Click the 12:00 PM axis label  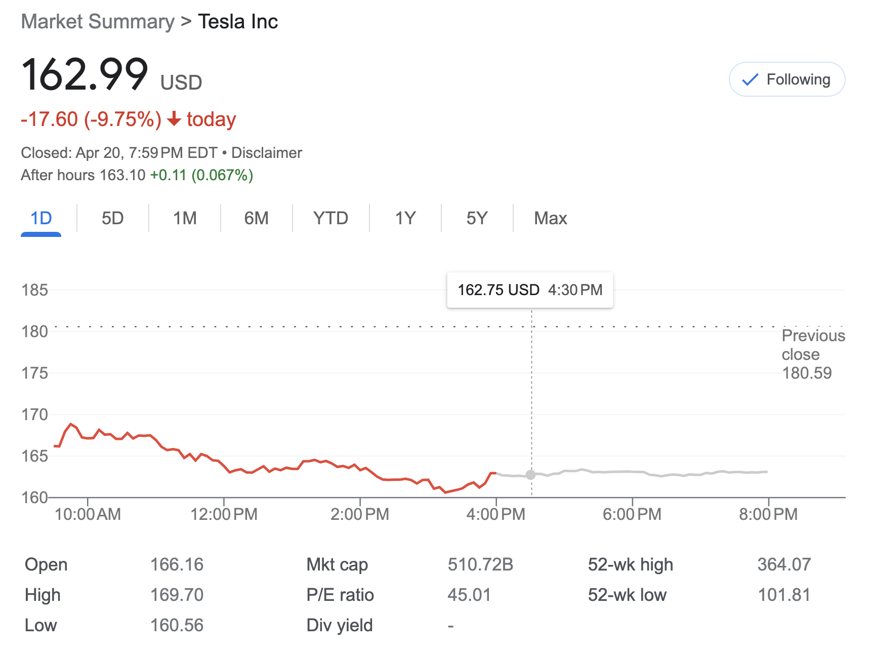coord(224,514)
